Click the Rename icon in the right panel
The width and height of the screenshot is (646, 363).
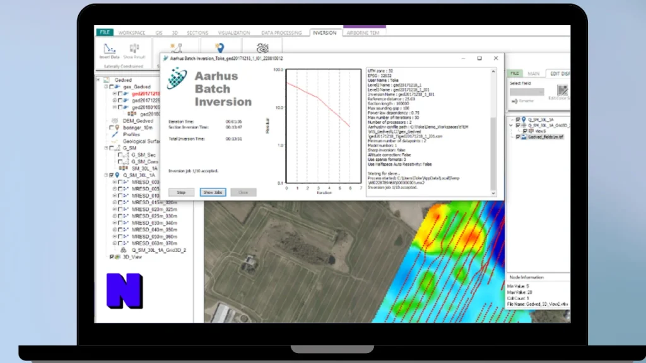(x=515, y=101)
